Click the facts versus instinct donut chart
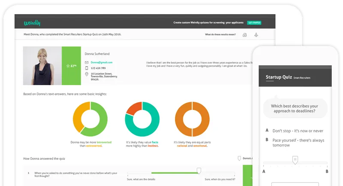 pyautogui.click(x=142, y=119)
